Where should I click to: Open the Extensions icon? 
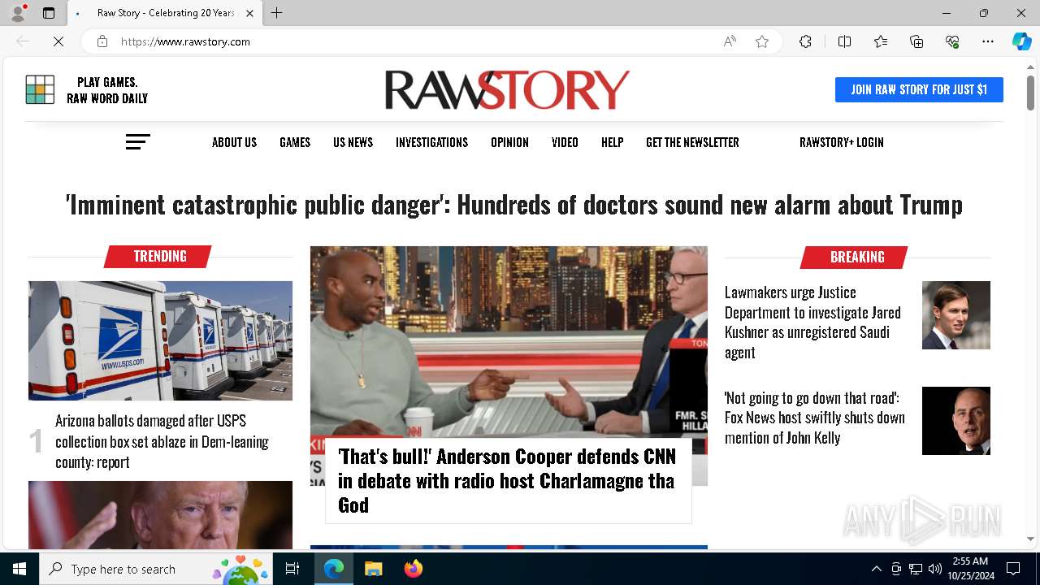tap(805, 41)
